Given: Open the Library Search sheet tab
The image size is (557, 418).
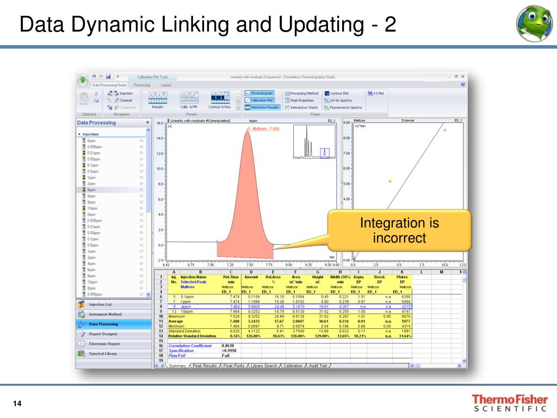Looking at the screenshot, I should pos(264,366).
